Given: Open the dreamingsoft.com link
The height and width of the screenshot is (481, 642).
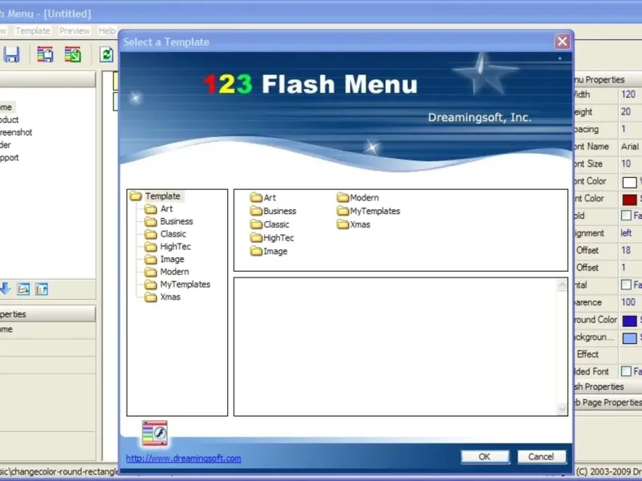Looking at the screenshot, I should coord(184,458).
